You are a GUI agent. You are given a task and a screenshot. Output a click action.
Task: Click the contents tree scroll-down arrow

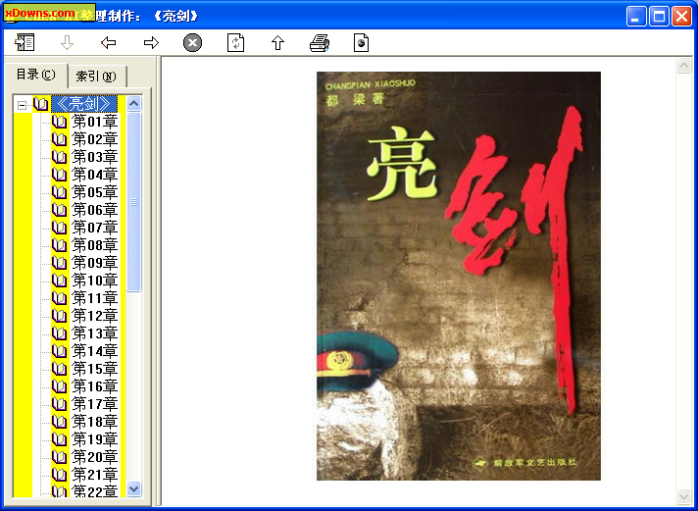coord(133,488)
